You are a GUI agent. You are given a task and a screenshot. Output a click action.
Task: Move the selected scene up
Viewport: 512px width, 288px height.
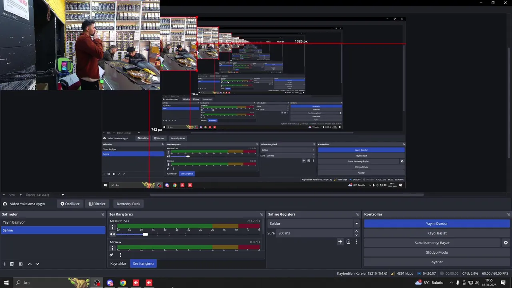[30, 264]
